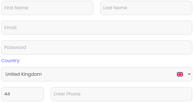Screen dimensions: 193x102
Task: Select the First Name input field
Action: pyautogui.click(x=47, y=8)
